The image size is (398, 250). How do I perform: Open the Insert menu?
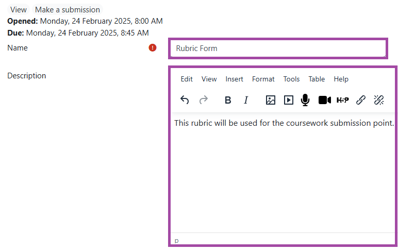[x=234, y=79]
